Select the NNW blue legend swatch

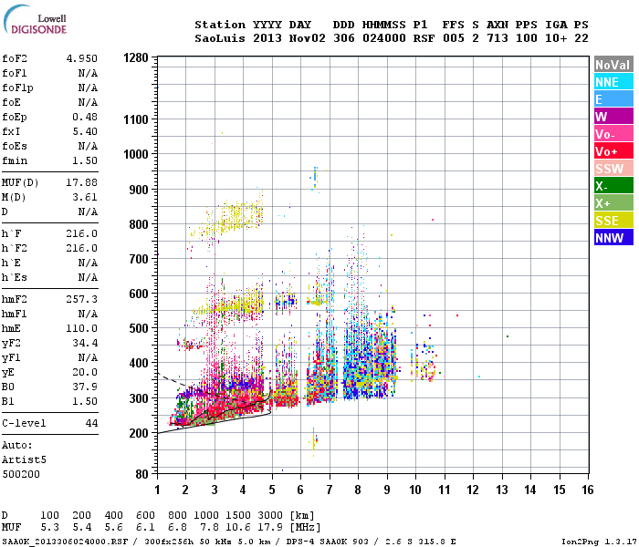(x=613, y=238)
